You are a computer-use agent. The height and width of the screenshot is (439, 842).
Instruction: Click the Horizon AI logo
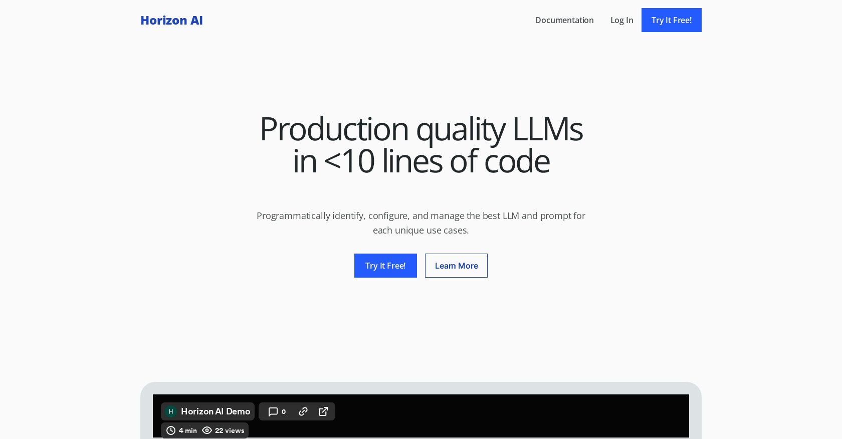click(171, 21)
